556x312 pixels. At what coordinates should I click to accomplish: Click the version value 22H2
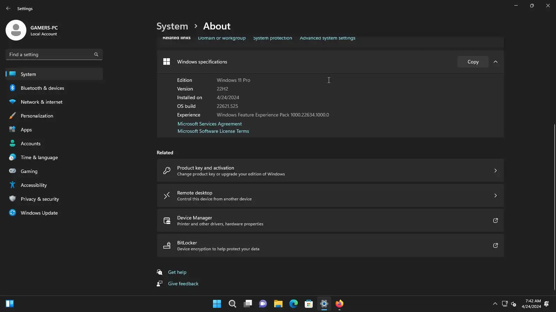pyautogui.click(x=222, y=89)
